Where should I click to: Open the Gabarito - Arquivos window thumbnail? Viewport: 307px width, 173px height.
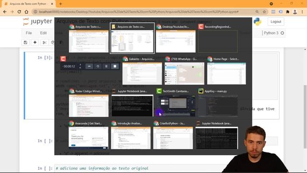pyautogui.click(x=142, y=74)
